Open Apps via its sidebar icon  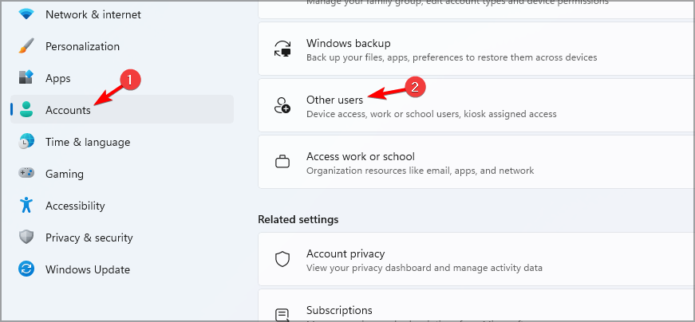tap(26, 78)
